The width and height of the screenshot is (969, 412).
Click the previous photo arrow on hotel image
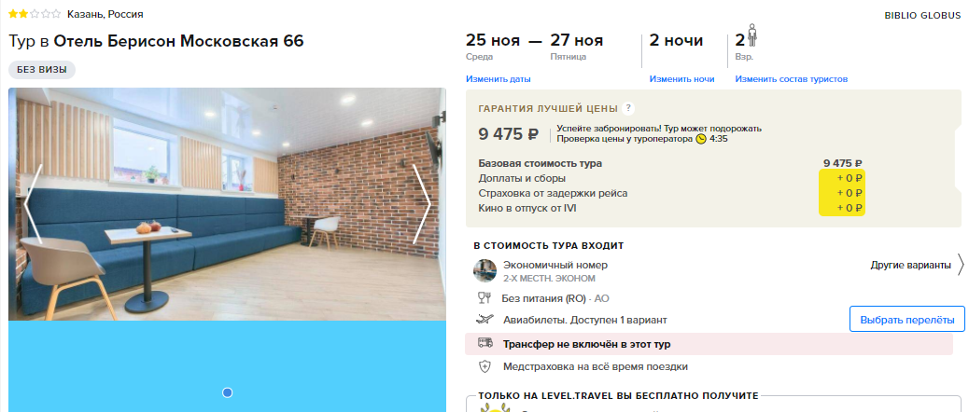pos(33,204)
